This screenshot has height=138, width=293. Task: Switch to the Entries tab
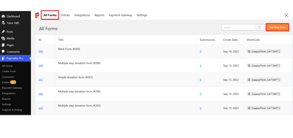click(x=66, y=15)
